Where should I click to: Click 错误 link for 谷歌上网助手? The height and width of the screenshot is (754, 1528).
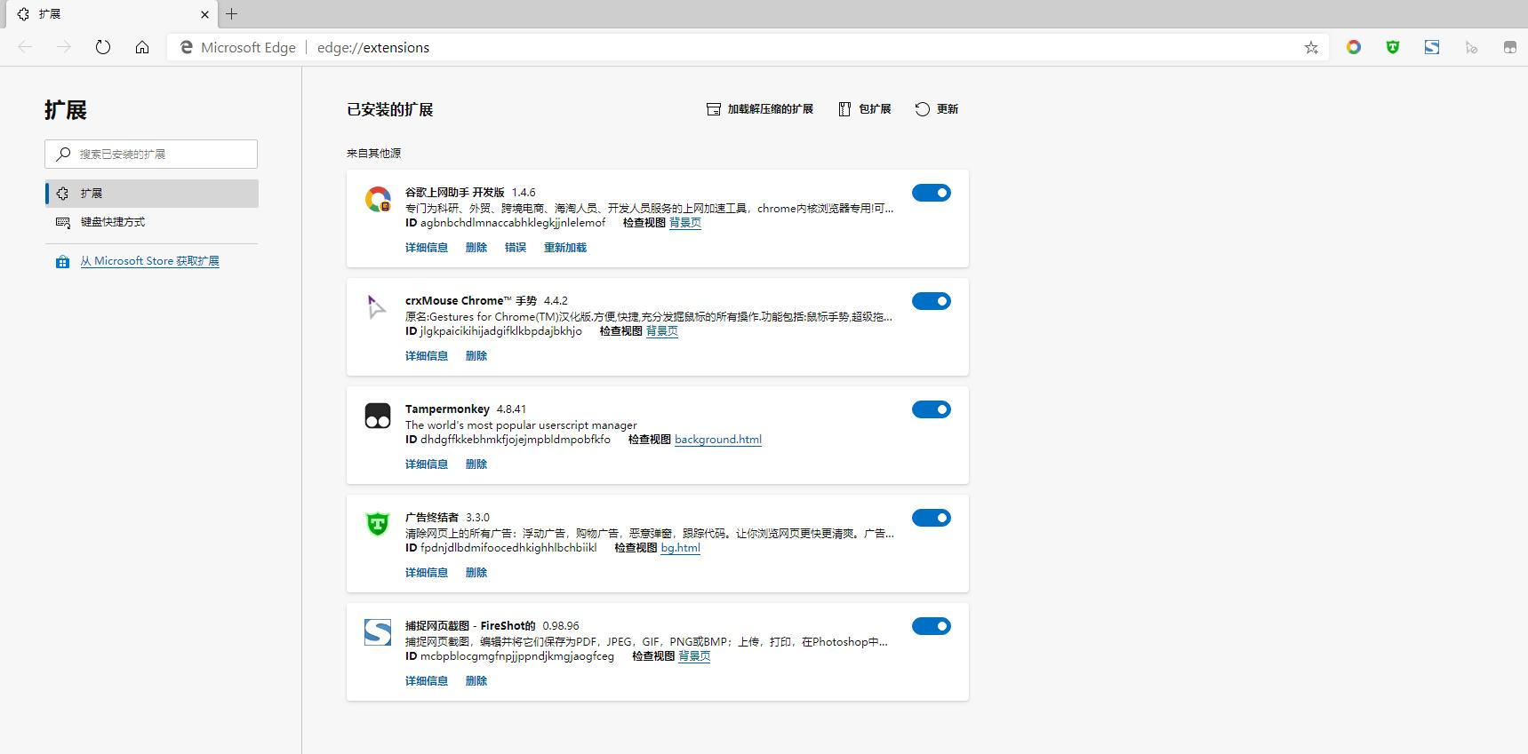[516, 248]
